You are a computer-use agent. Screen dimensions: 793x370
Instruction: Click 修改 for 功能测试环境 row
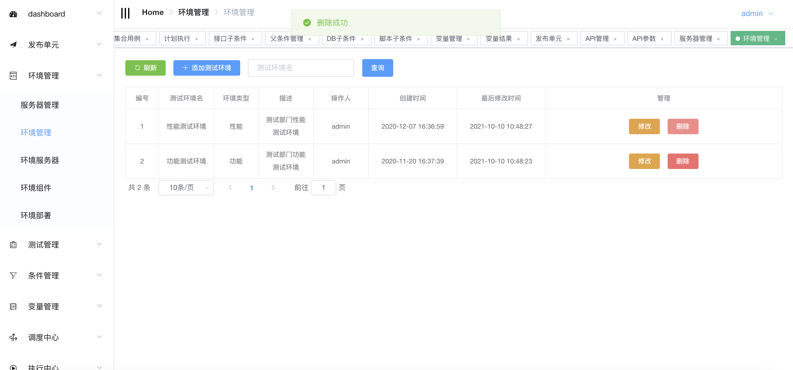click(644, 161)
